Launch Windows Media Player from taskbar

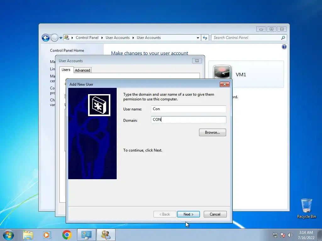(x=47, y=235)
